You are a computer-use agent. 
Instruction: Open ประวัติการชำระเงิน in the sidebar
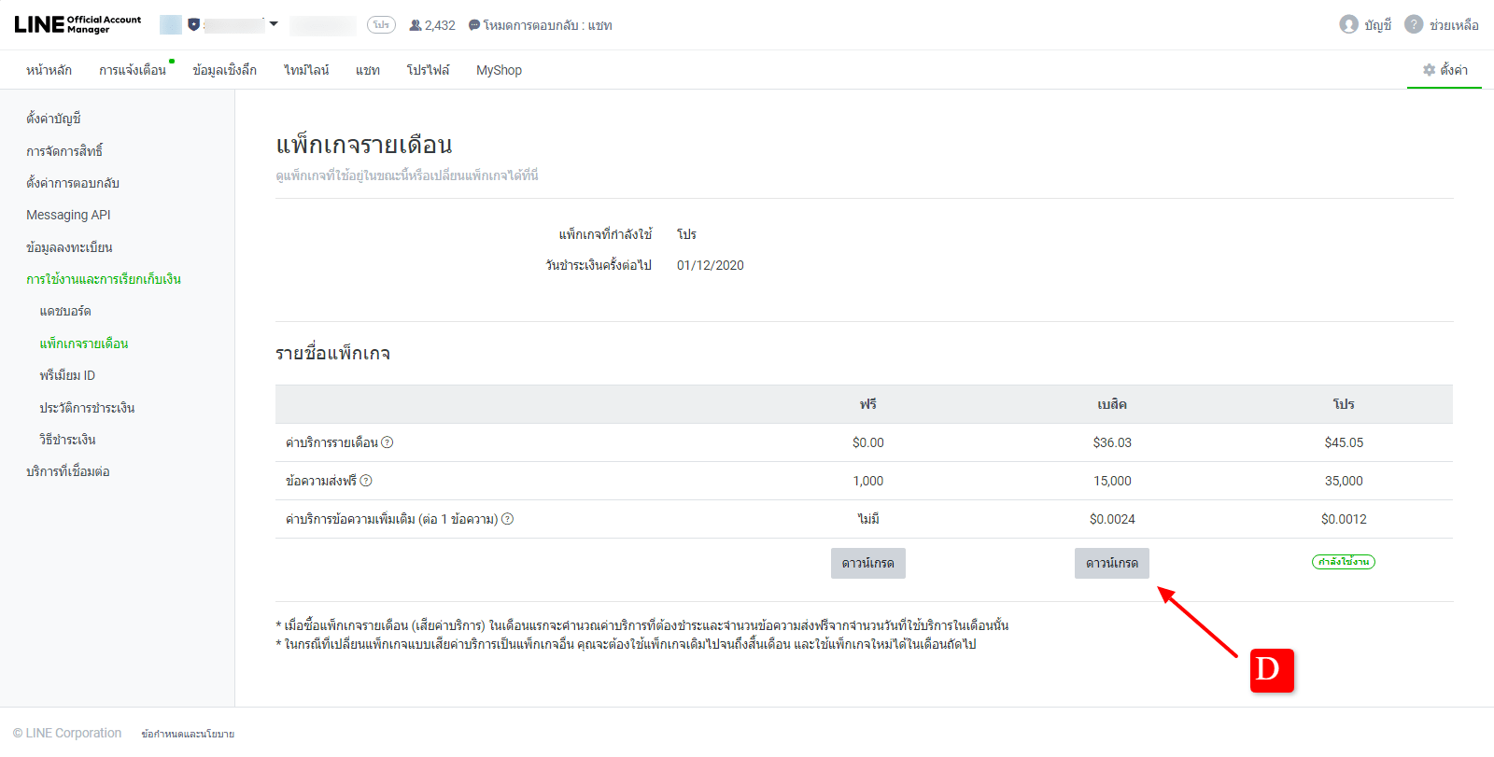coord(87,408)
